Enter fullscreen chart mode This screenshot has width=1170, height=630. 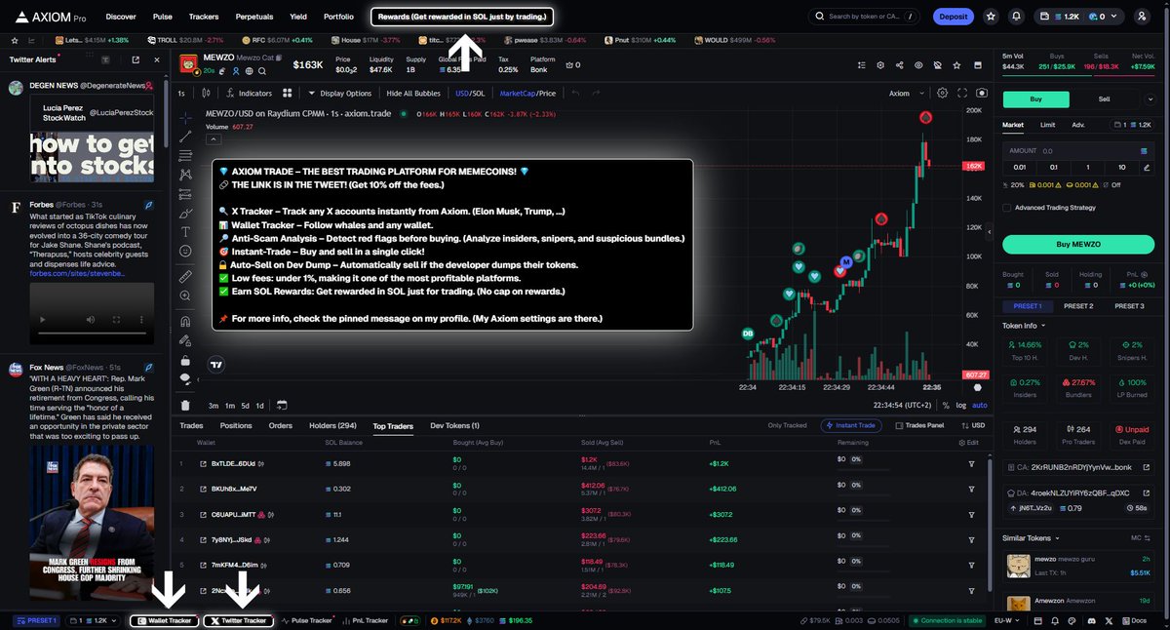pyautogui.click(x=962, y=94)
